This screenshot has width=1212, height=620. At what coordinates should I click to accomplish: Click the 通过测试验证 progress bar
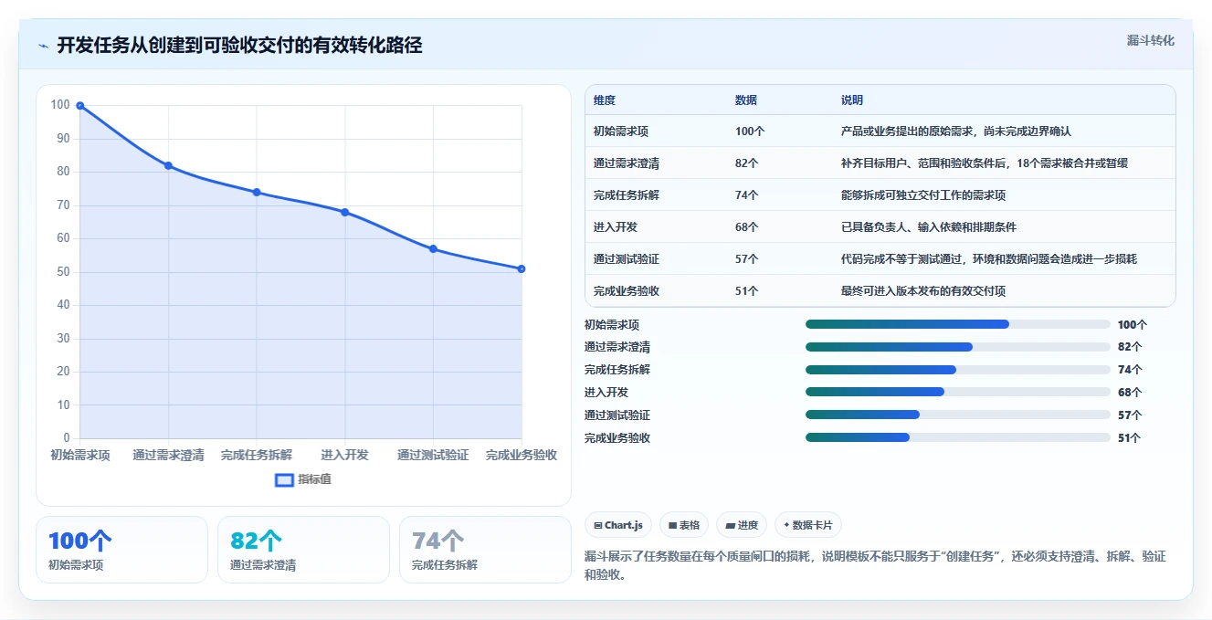pos(958,415)
